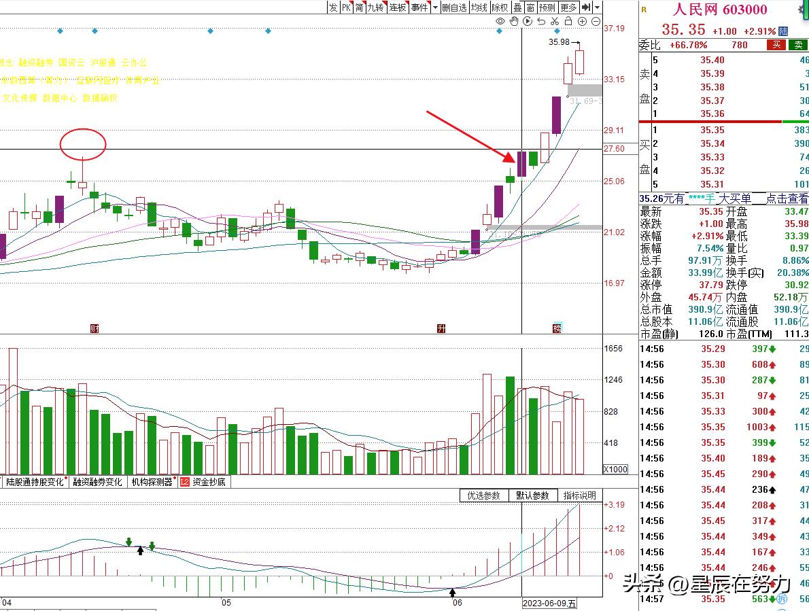
Task: Select the scissors cut tool
Action: point(555,21)
